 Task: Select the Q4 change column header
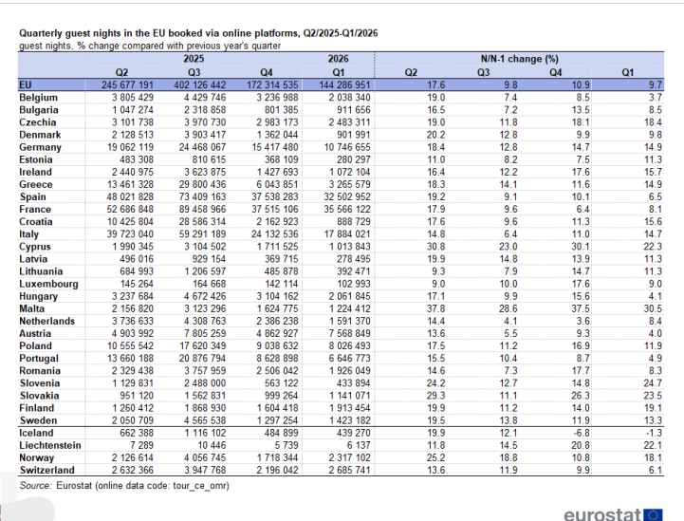click(x=555, y=72)
